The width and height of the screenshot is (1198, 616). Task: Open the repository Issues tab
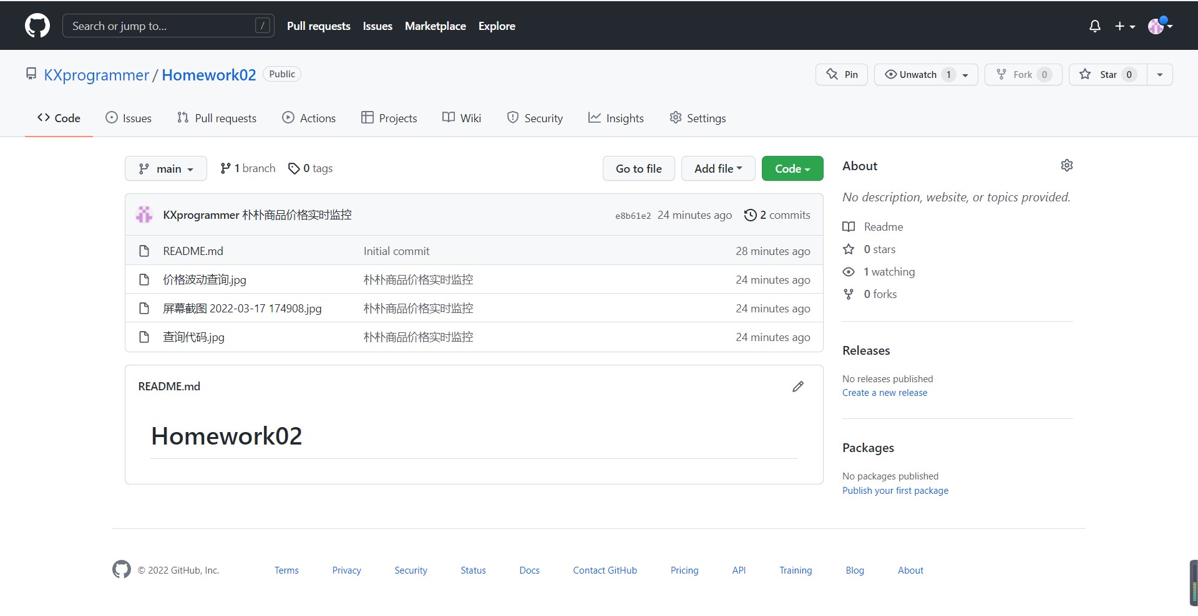(x=129, y=118)
